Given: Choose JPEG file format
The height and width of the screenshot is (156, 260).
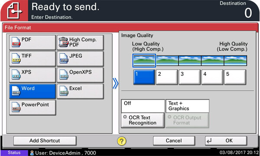Looking at the screenshot, I should tap(81, 59).
